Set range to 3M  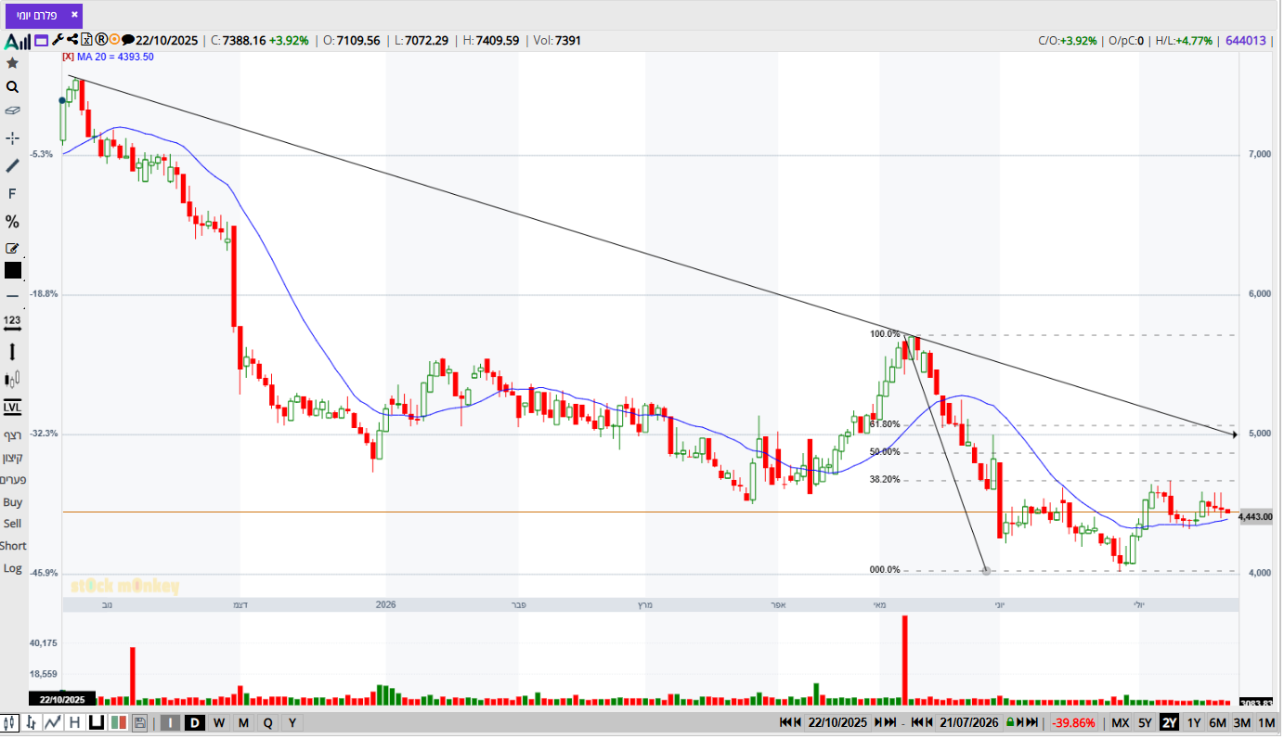(x=1242, y=723)
